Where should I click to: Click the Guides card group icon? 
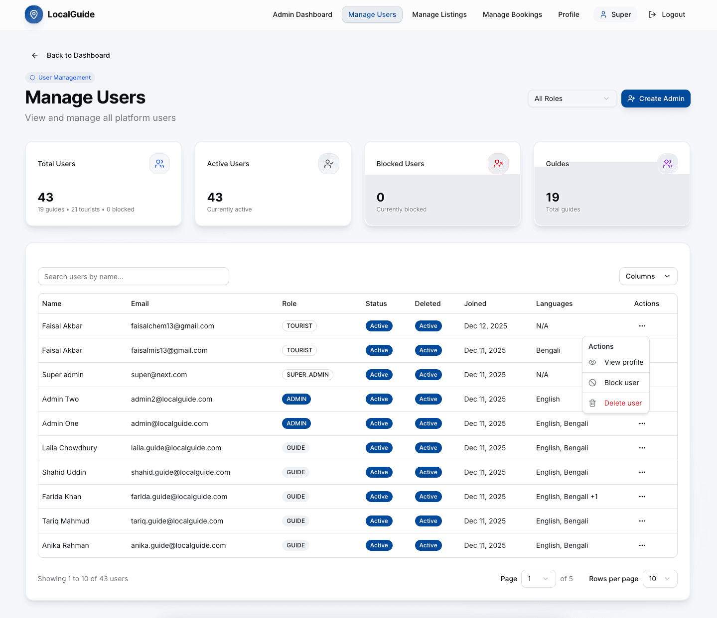(x=668, y=163)
